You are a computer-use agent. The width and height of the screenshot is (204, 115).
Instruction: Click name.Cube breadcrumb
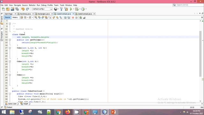(x=12, y=104)
